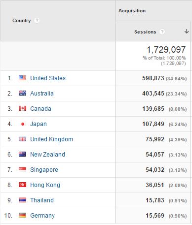Screen dimensions: 192x225
Task: Open the Thailand country link
Action: point(42,200)
